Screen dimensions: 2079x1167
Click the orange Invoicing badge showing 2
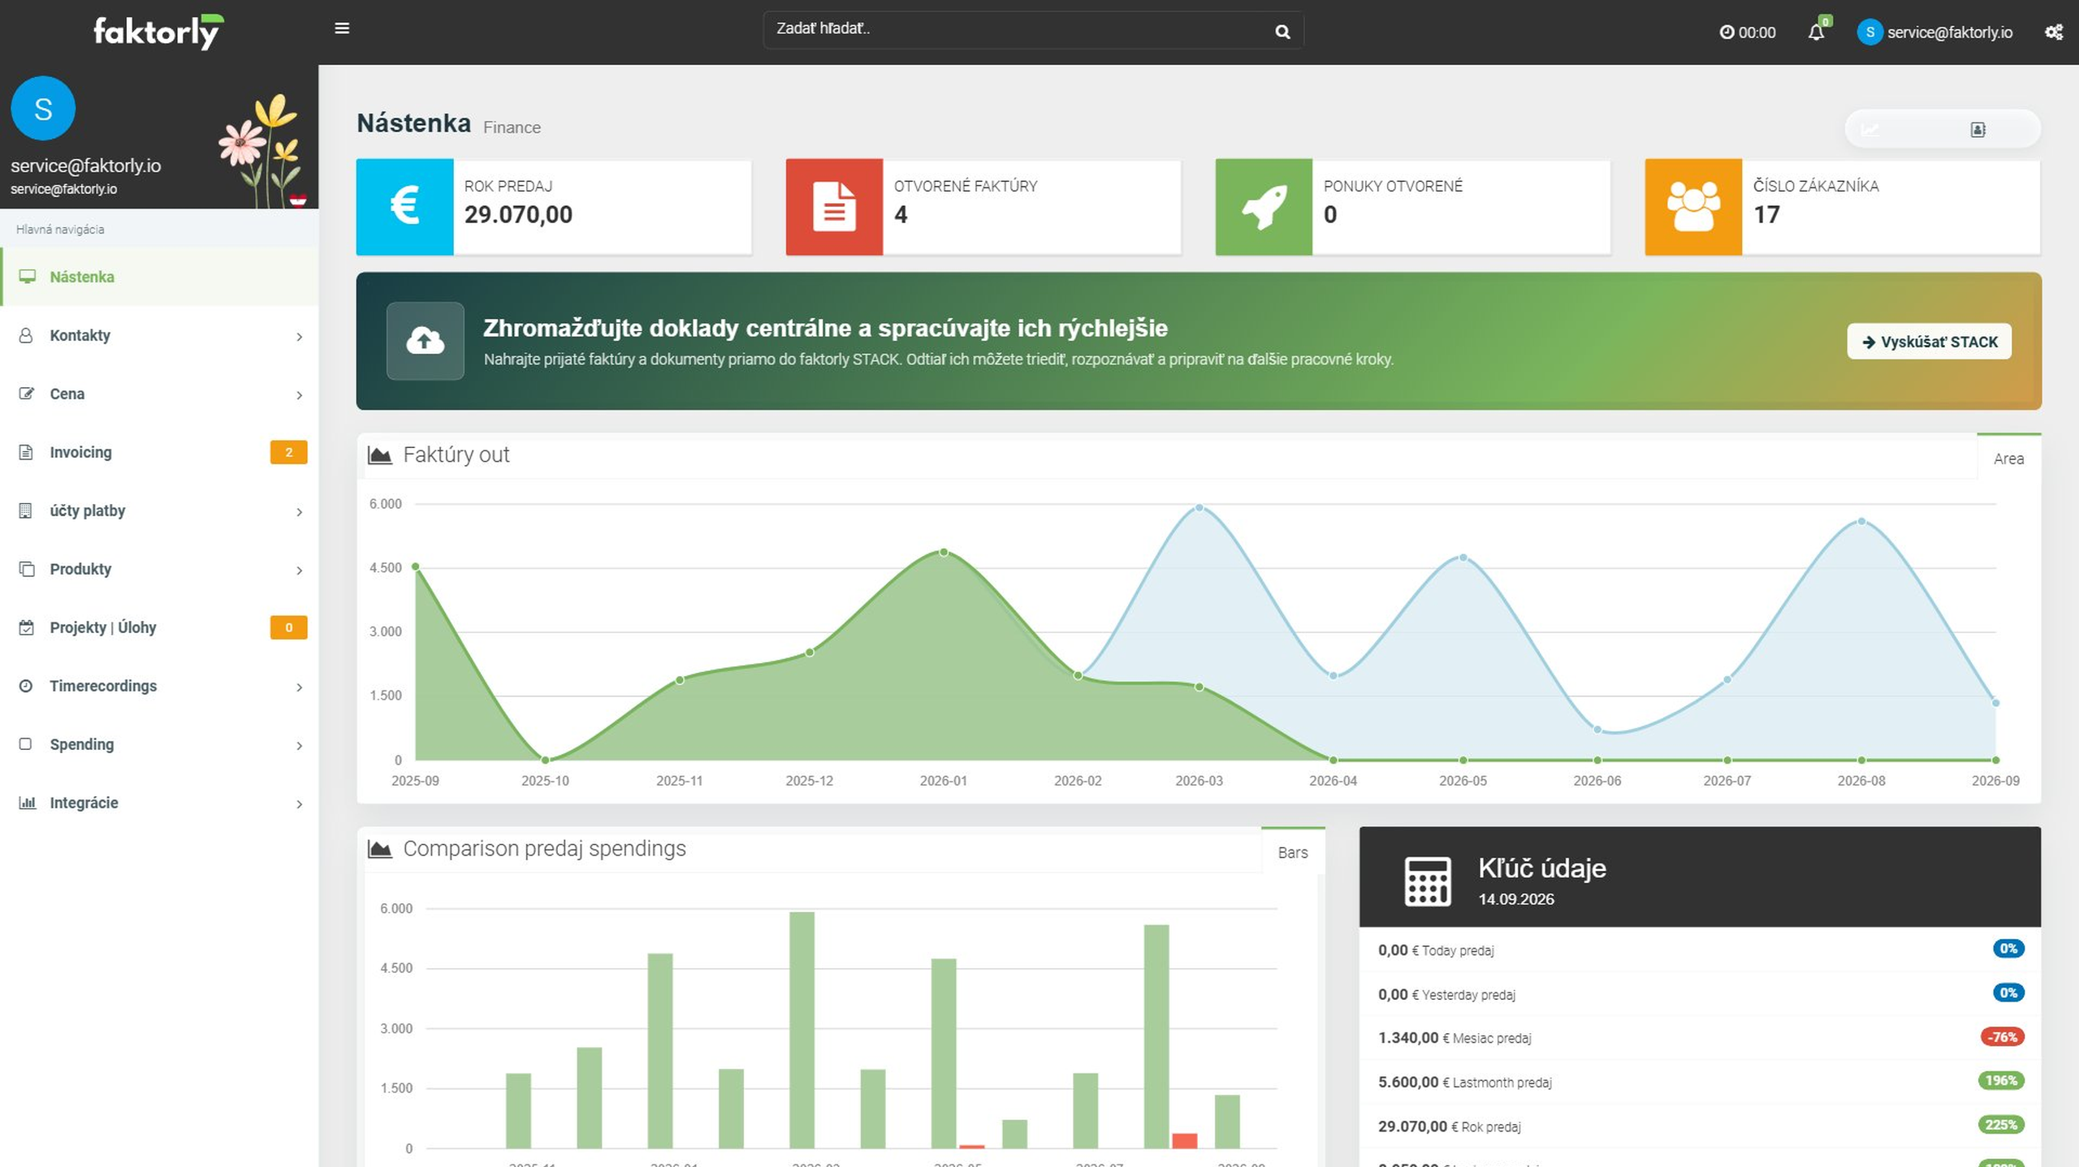coord(288,452)
